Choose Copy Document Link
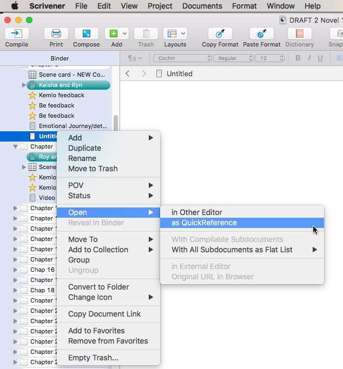The image size is (343, 369). (x=109, y=314)
